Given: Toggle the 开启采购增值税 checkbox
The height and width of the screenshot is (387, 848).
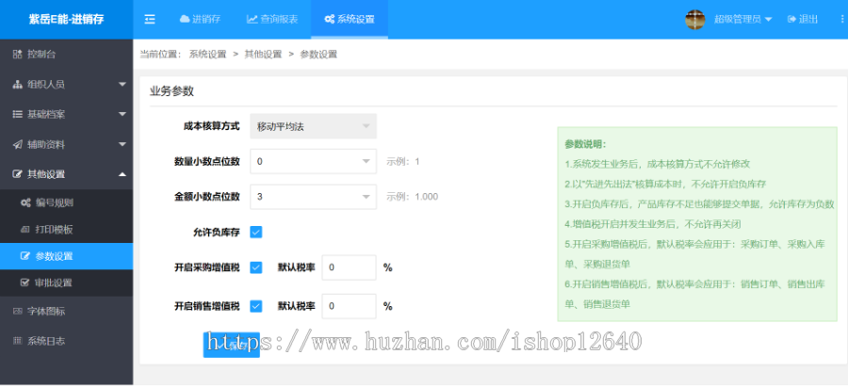Looking at the screenshot, I should (256, 267).
